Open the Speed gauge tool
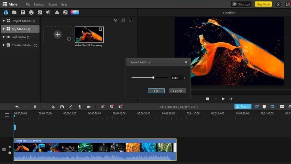 [62, 107]
